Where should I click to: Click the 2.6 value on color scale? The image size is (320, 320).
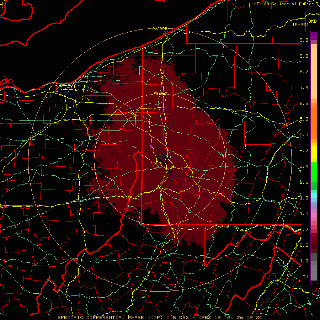(x=304, y=182)
